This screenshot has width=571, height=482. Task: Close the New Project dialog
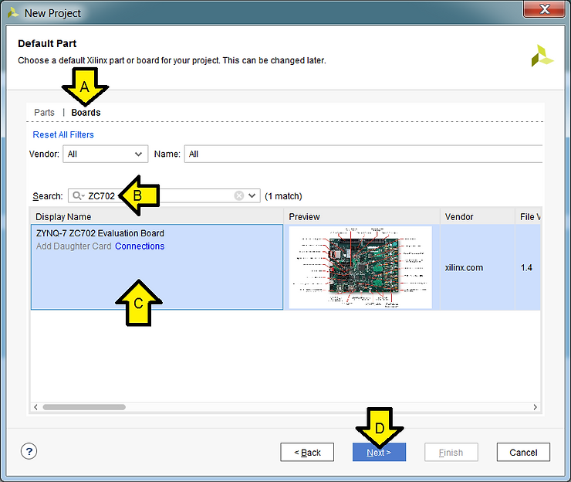(545, 8)
